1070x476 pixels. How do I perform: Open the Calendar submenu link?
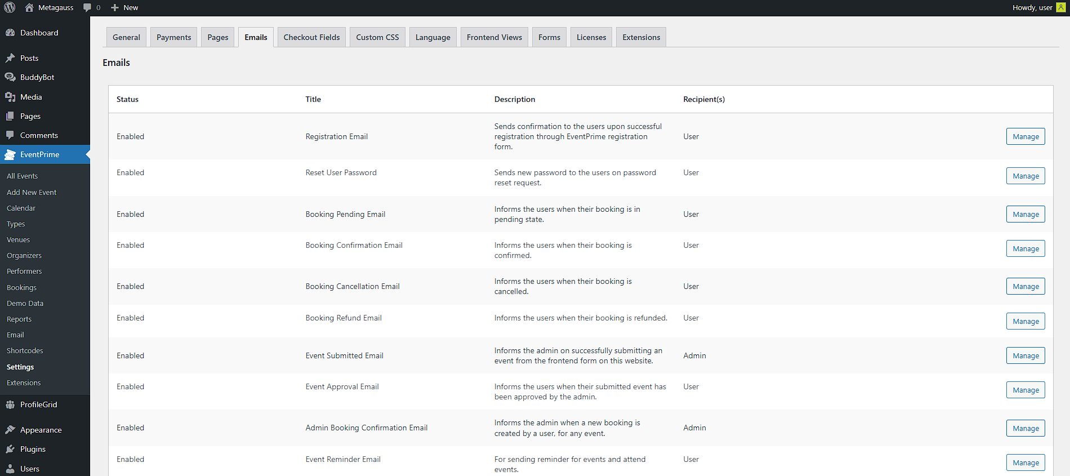point(21,208)
